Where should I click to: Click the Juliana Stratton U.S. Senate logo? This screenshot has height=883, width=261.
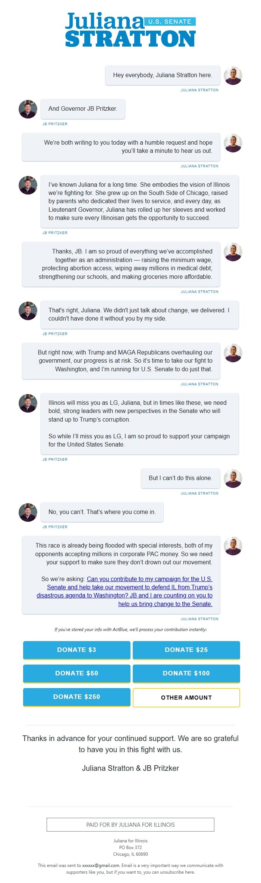click(x=130, y=30)
